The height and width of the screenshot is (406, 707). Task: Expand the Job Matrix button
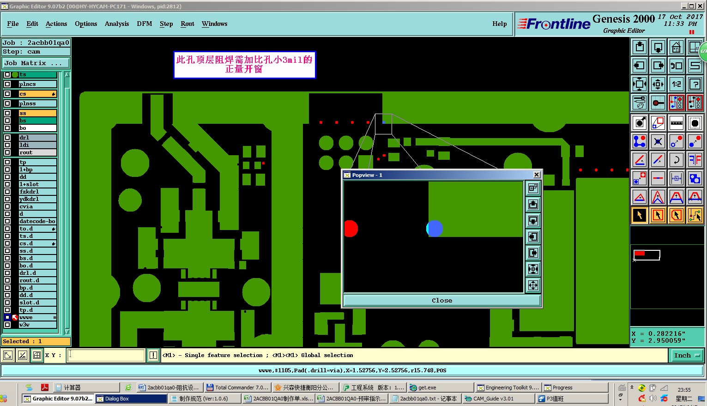(x=36, y=63)
